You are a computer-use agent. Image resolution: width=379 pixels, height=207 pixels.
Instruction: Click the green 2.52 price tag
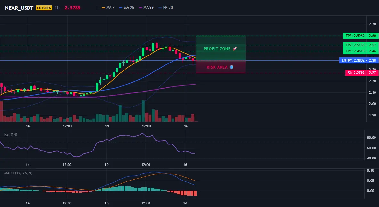373,45
